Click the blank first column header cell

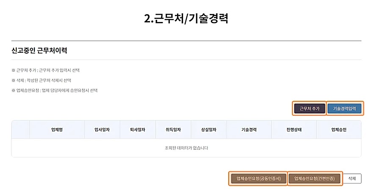point(20,130)
